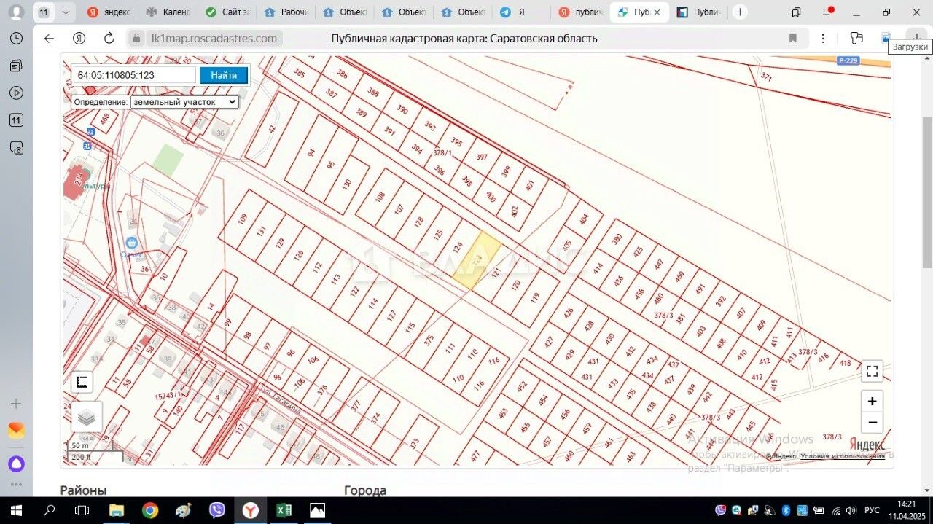
Task: Open the sidebar collections icon
Action: pos(16,66)
